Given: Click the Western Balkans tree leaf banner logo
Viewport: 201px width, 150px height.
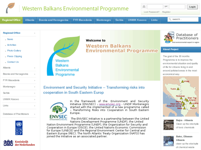Looking at the screenshot, I should point(63,56).
